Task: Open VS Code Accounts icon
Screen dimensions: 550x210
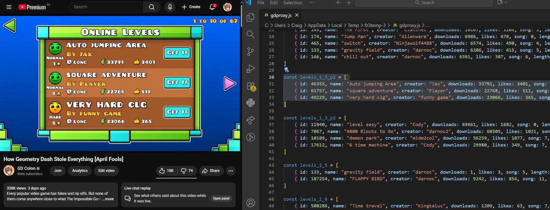Action: (x=251, y=202)
